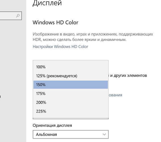
Task: Expand the orientation list with the chevron arrow
Action: coord(104,134)
